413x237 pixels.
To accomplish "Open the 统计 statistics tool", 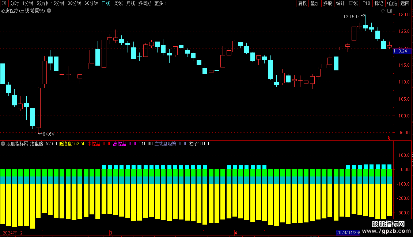I will coord(340,3).
